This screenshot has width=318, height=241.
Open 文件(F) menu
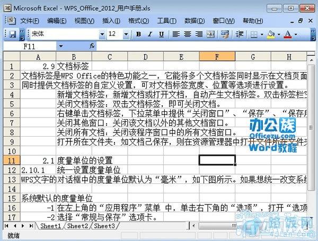tap(30, 21)
